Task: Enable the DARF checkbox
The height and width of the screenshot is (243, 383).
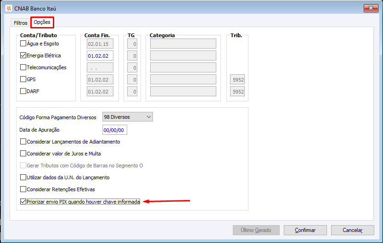Action: tap(23, 91)
